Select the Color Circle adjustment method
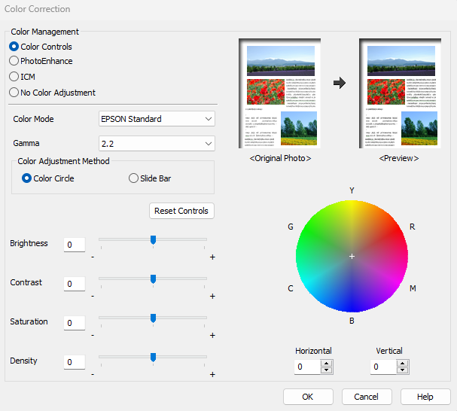The height and width of the screenshot is (411, 457). click(x=27, y=178)
